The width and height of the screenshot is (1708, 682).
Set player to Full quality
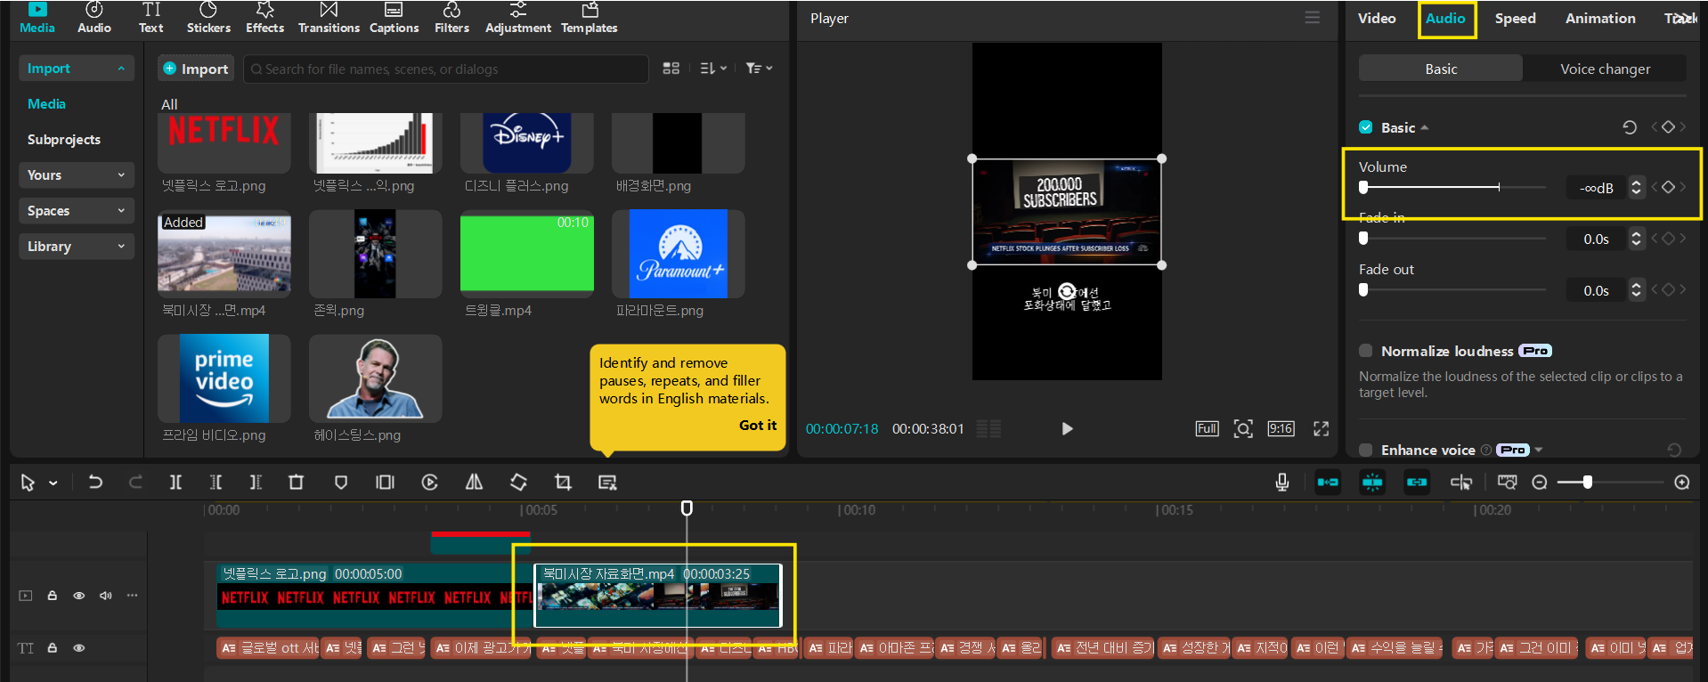(x=1207, y=428)
